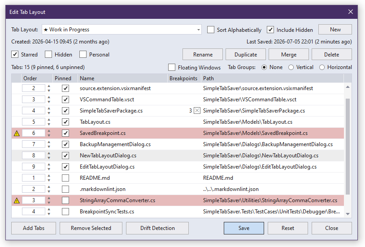
Task: Check the Personal checkbox
Action: coord(83,55)
